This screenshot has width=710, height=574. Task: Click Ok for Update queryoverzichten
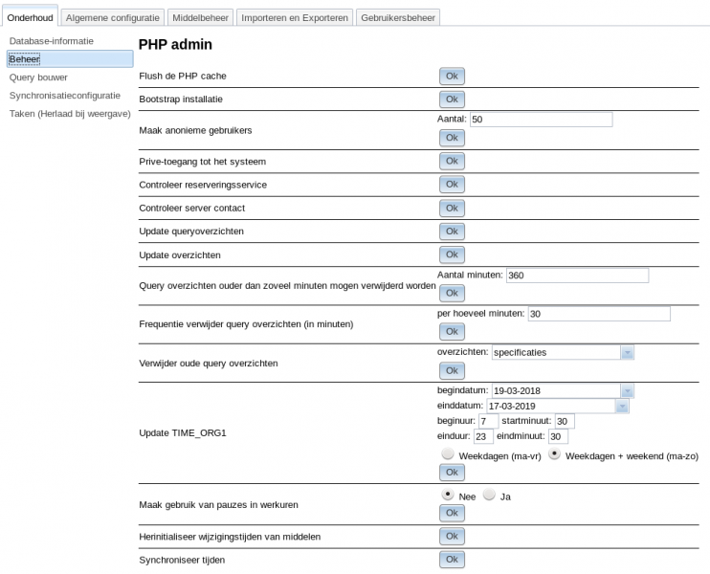pos(452,232)
